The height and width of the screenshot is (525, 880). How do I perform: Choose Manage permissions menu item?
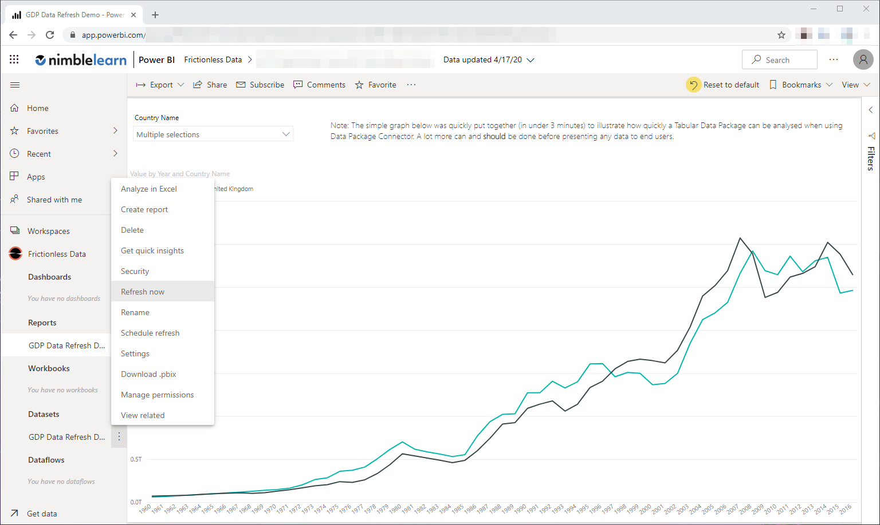tap(163, 395)
